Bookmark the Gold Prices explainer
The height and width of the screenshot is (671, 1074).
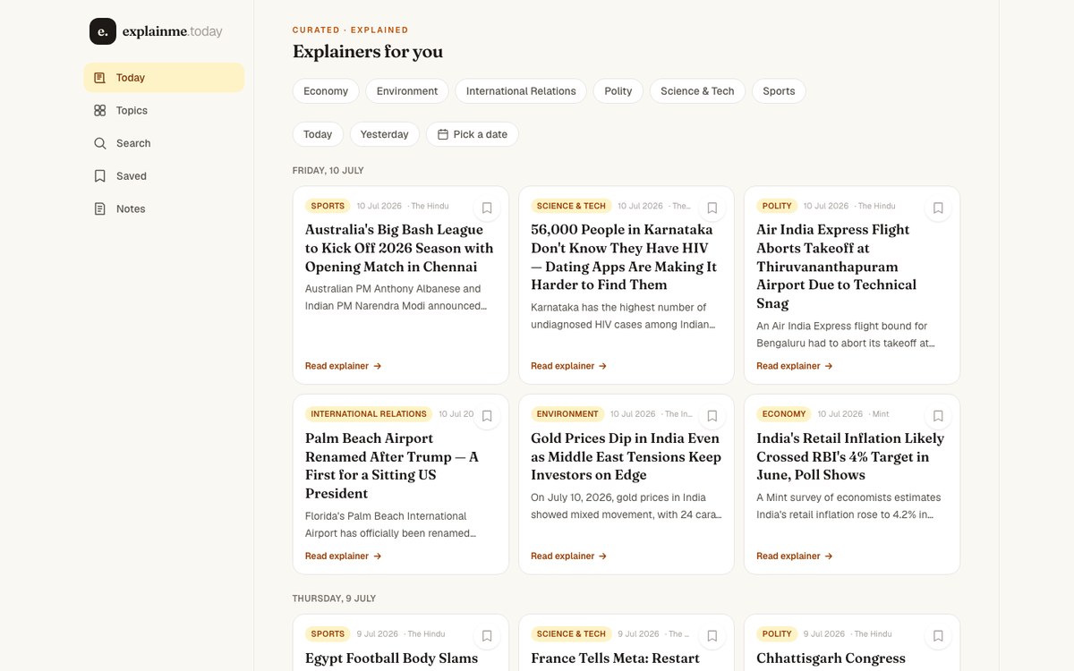tap(712, 416)
